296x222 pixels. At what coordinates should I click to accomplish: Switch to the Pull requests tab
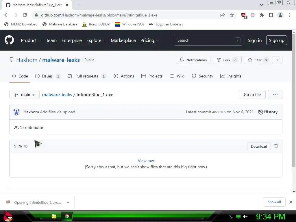click(x=87, y=76)
